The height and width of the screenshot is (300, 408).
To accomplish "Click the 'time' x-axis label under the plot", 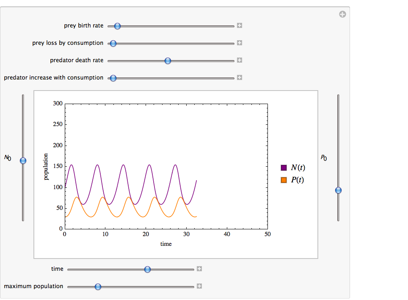I will pyautogui.click(x=166, y=244).
